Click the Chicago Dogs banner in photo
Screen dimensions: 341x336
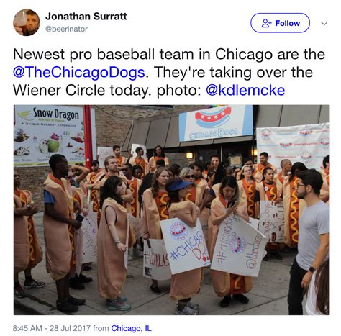(x=216, y=123)
